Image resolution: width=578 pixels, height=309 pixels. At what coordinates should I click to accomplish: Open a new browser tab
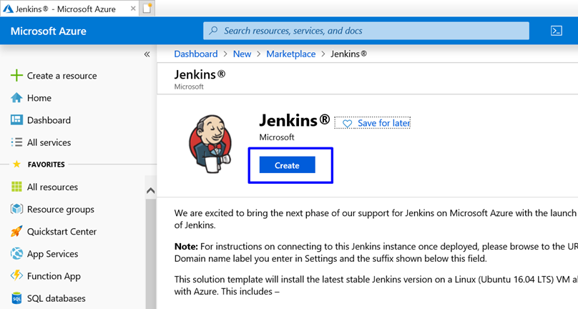point(147,9)
